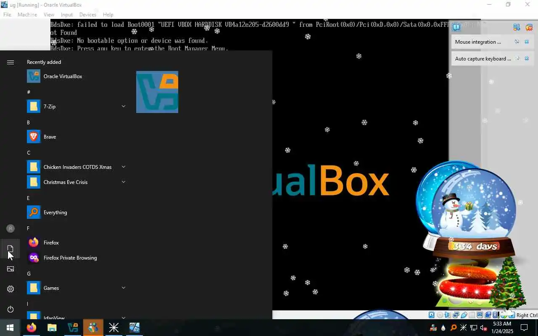Toggle the VirtualBox notification center icon

point(456,27)
